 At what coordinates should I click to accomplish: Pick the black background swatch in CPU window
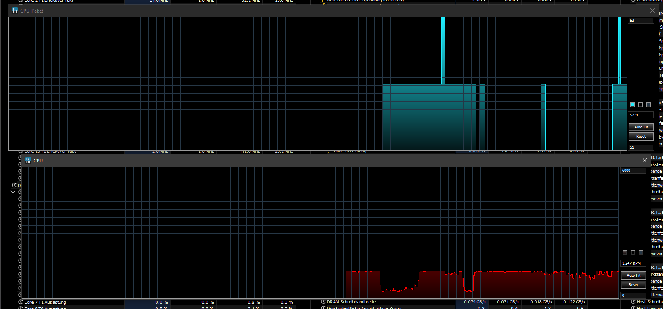point(633,253)
